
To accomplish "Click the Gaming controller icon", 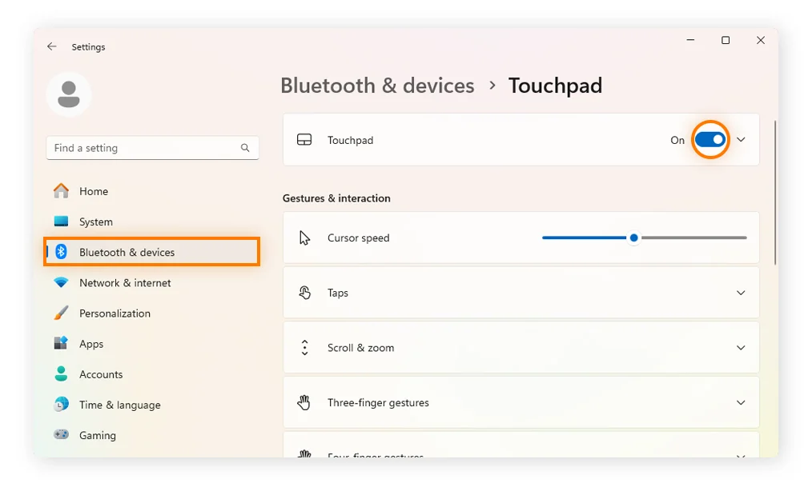I will pyautogui.click(x=61, y=435).
